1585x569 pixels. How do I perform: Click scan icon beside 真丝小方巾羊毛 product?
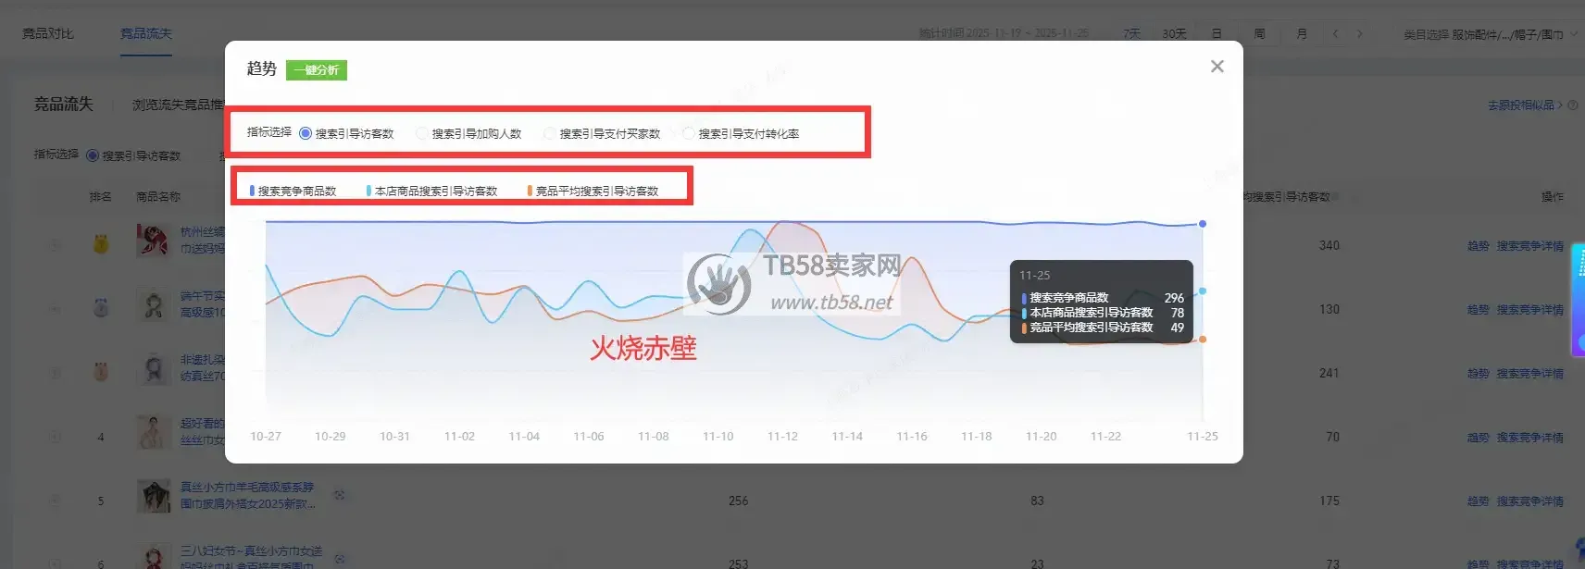pos(340,495)
